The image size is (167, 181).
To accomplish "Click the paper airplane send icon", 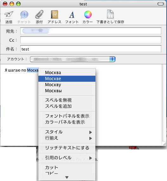I will [x=9, y=15].
